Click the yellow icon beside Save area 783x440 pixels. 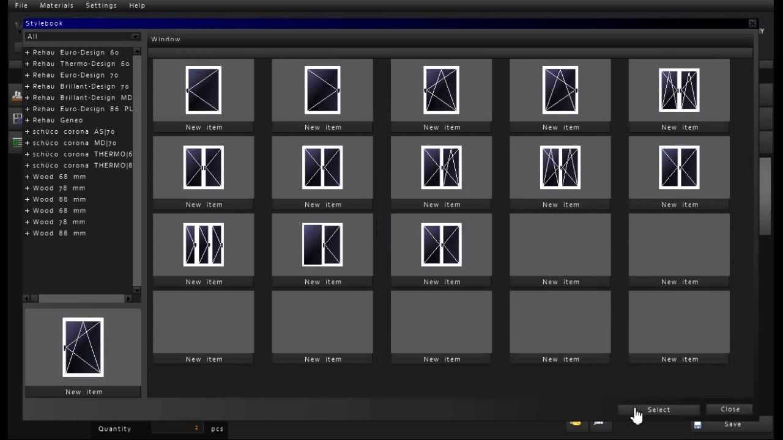click(576, 423)
